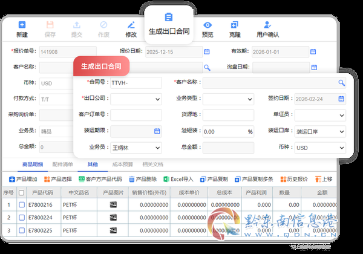Switch to the 成本预算 tab
Viewport: 363px width, 254px height.
(x=122, y=164)
